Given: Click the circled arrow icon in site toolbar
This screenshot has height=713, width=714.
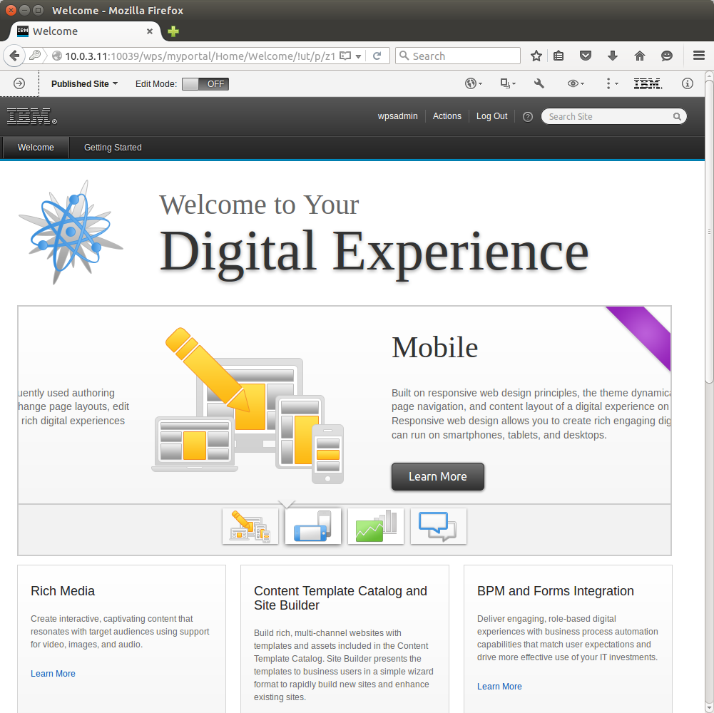Looking at the screenshot, I should coord(19,83).
